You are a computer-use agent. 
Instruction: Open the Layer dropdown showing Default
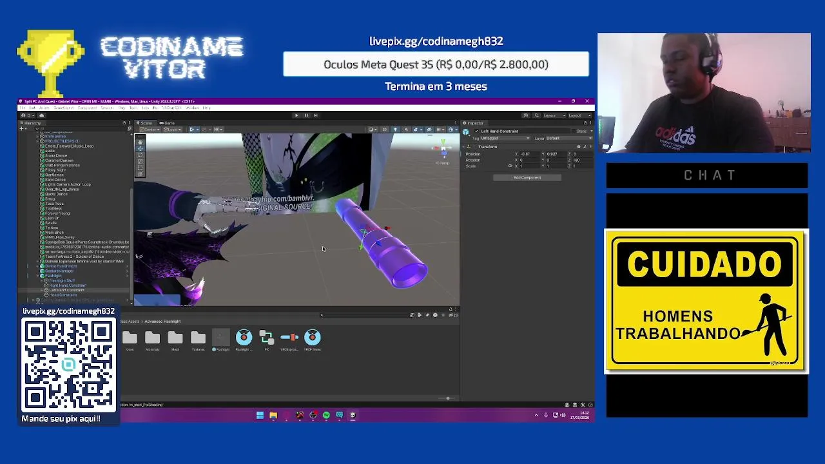pyautogui.click(x=570, y=138)
